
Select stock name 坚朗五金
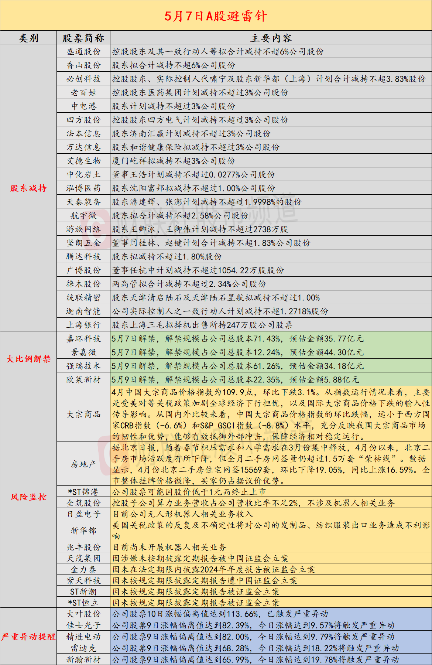[x=83, y=243]
